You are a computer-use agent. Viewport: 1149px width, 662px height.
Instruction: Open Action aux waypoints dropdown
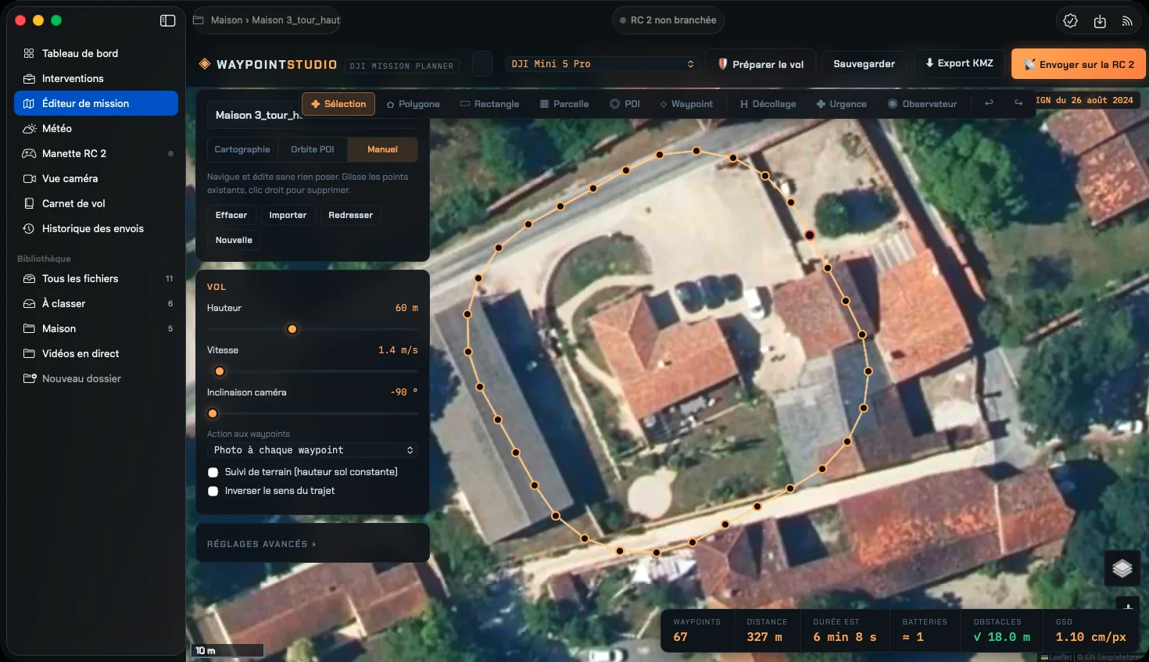[313, 450]
